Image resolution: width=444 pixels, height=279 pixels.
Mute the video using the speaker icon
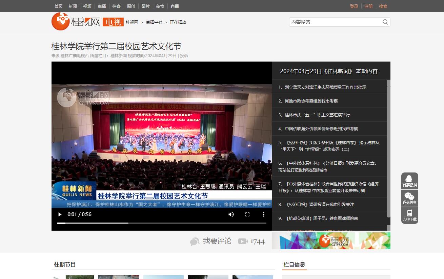231,214
